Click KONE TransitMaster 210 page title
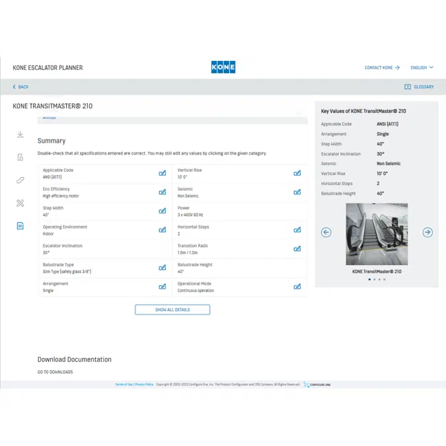This screenshot has height=446, width=446. [x=53, y=106]
